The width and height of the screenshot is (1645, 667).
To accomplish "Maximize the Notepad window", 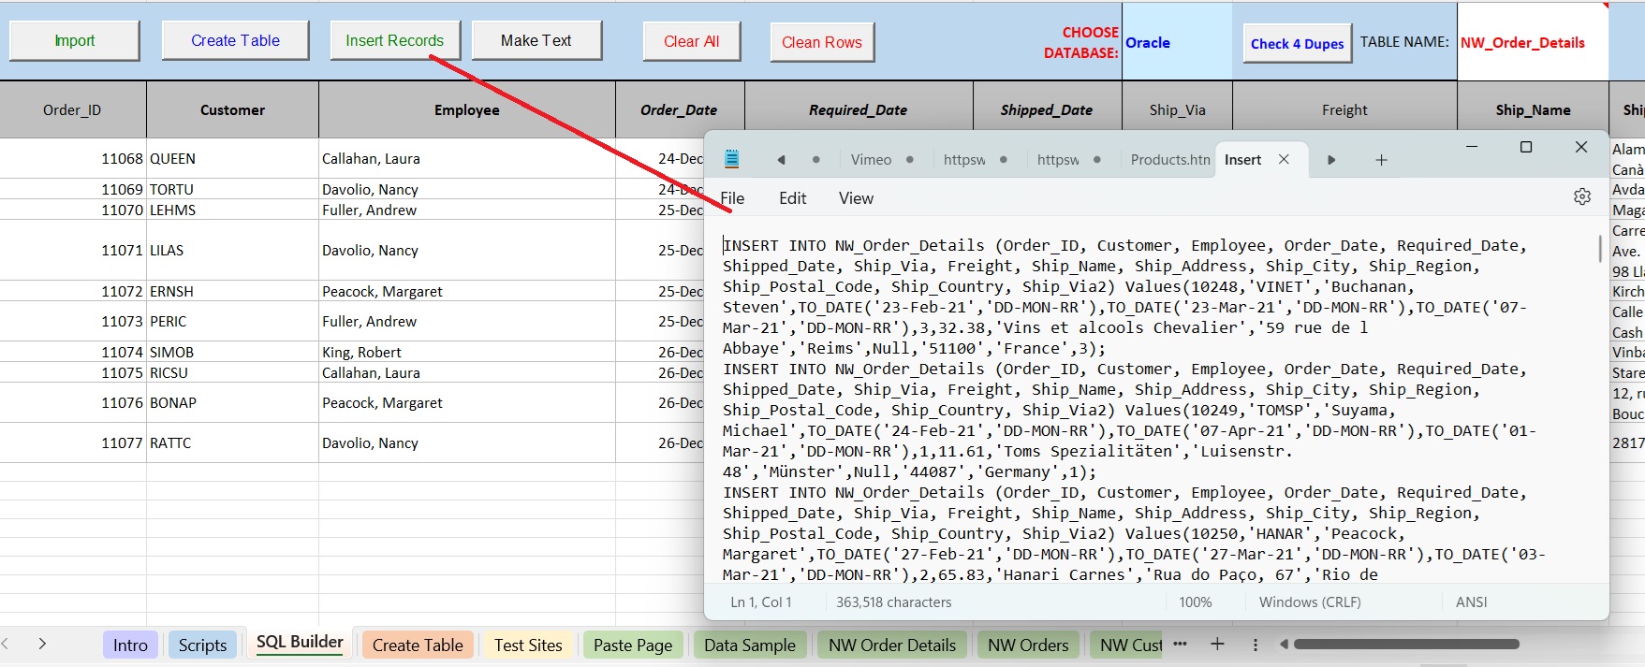I will pos(1526,147).
